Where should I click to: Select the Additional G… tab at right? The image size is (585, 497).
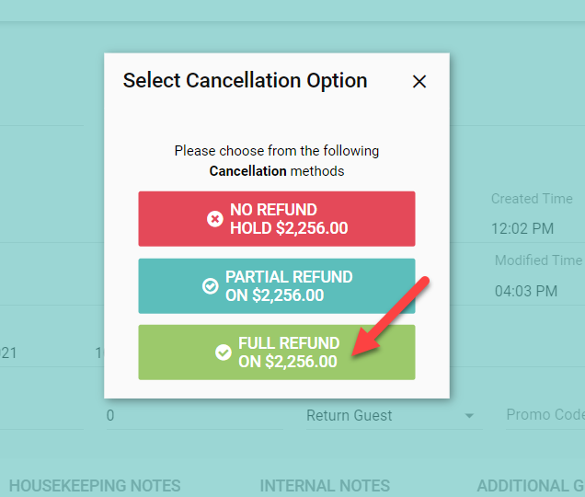tap(530, 486)
